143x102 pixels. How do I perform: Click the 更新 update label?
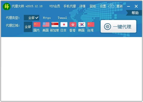119,6
